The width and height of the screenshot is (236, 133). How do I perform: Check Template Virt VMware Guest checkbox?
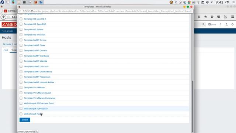[21, 93]
